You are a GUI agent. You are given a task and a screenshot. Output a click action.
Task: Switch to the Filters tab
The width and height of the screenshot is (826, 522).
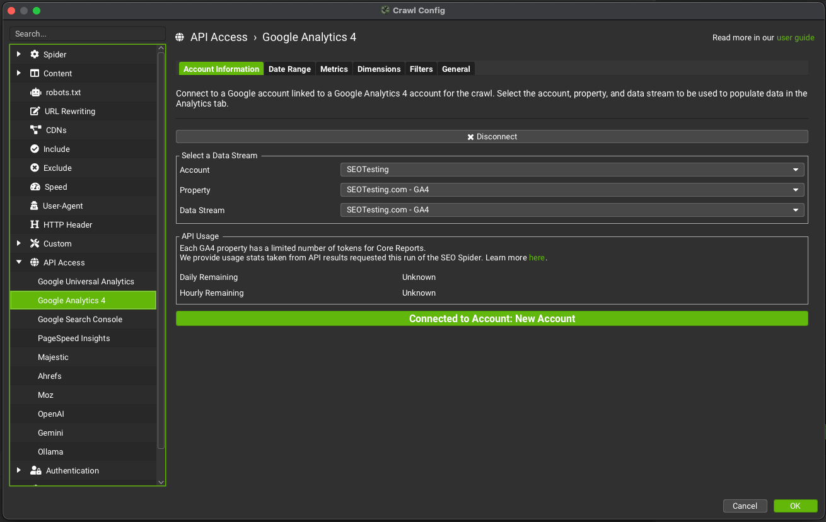tap(421, 69)
